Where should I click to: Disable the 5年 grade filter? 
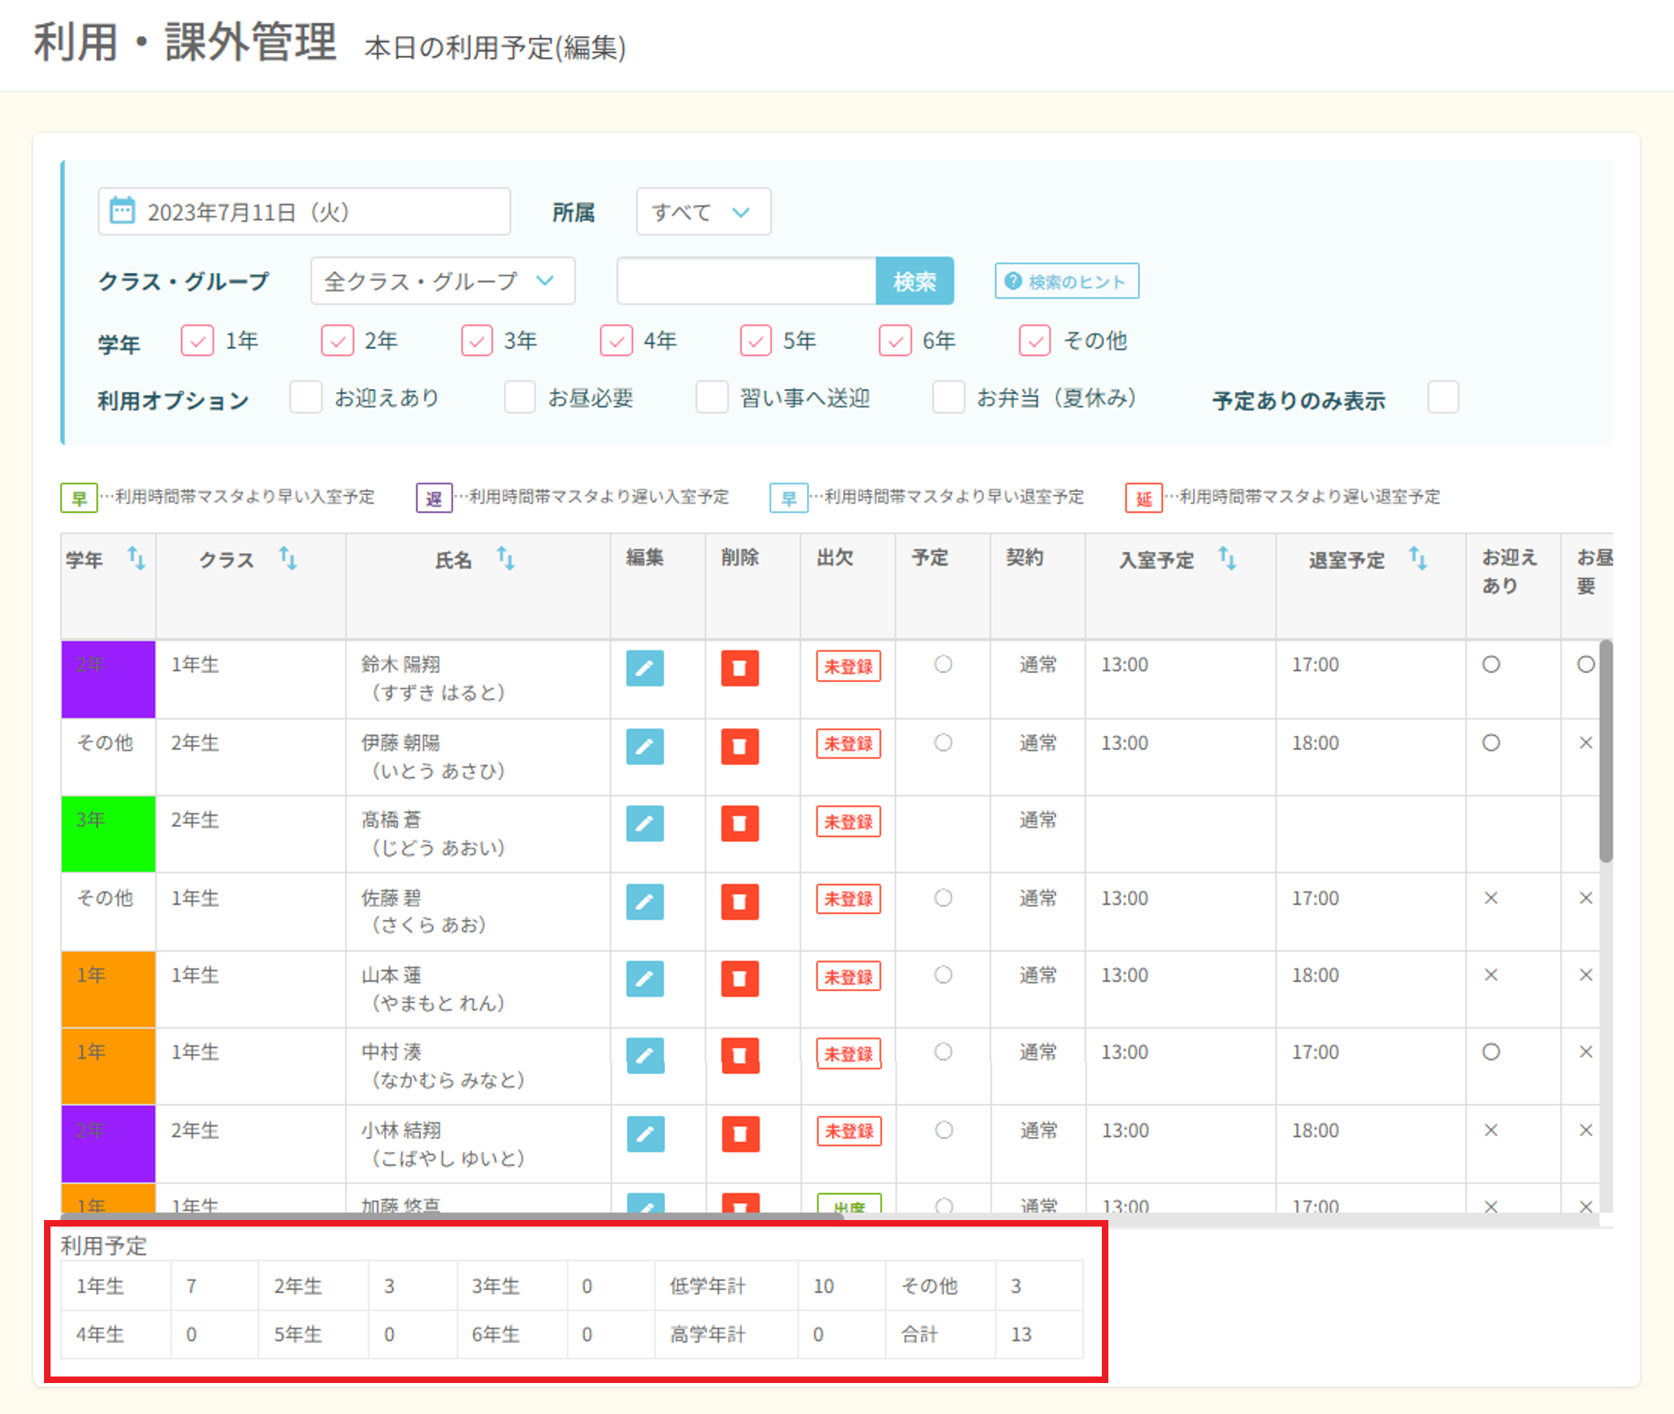pyautogui.click(x=756, y=340)
